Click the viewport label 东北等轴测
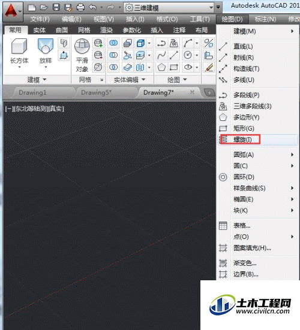The image size is (300, 330). 31,109
